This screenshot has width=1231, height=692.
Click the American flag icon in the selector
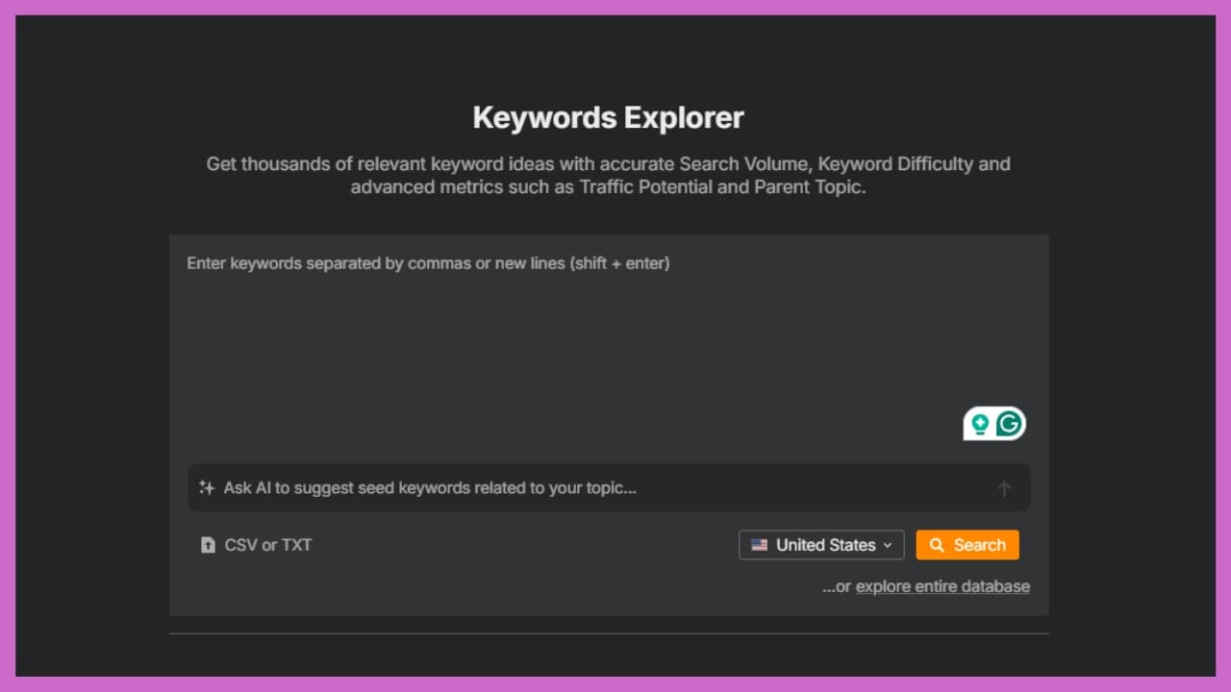click(759, 545)
